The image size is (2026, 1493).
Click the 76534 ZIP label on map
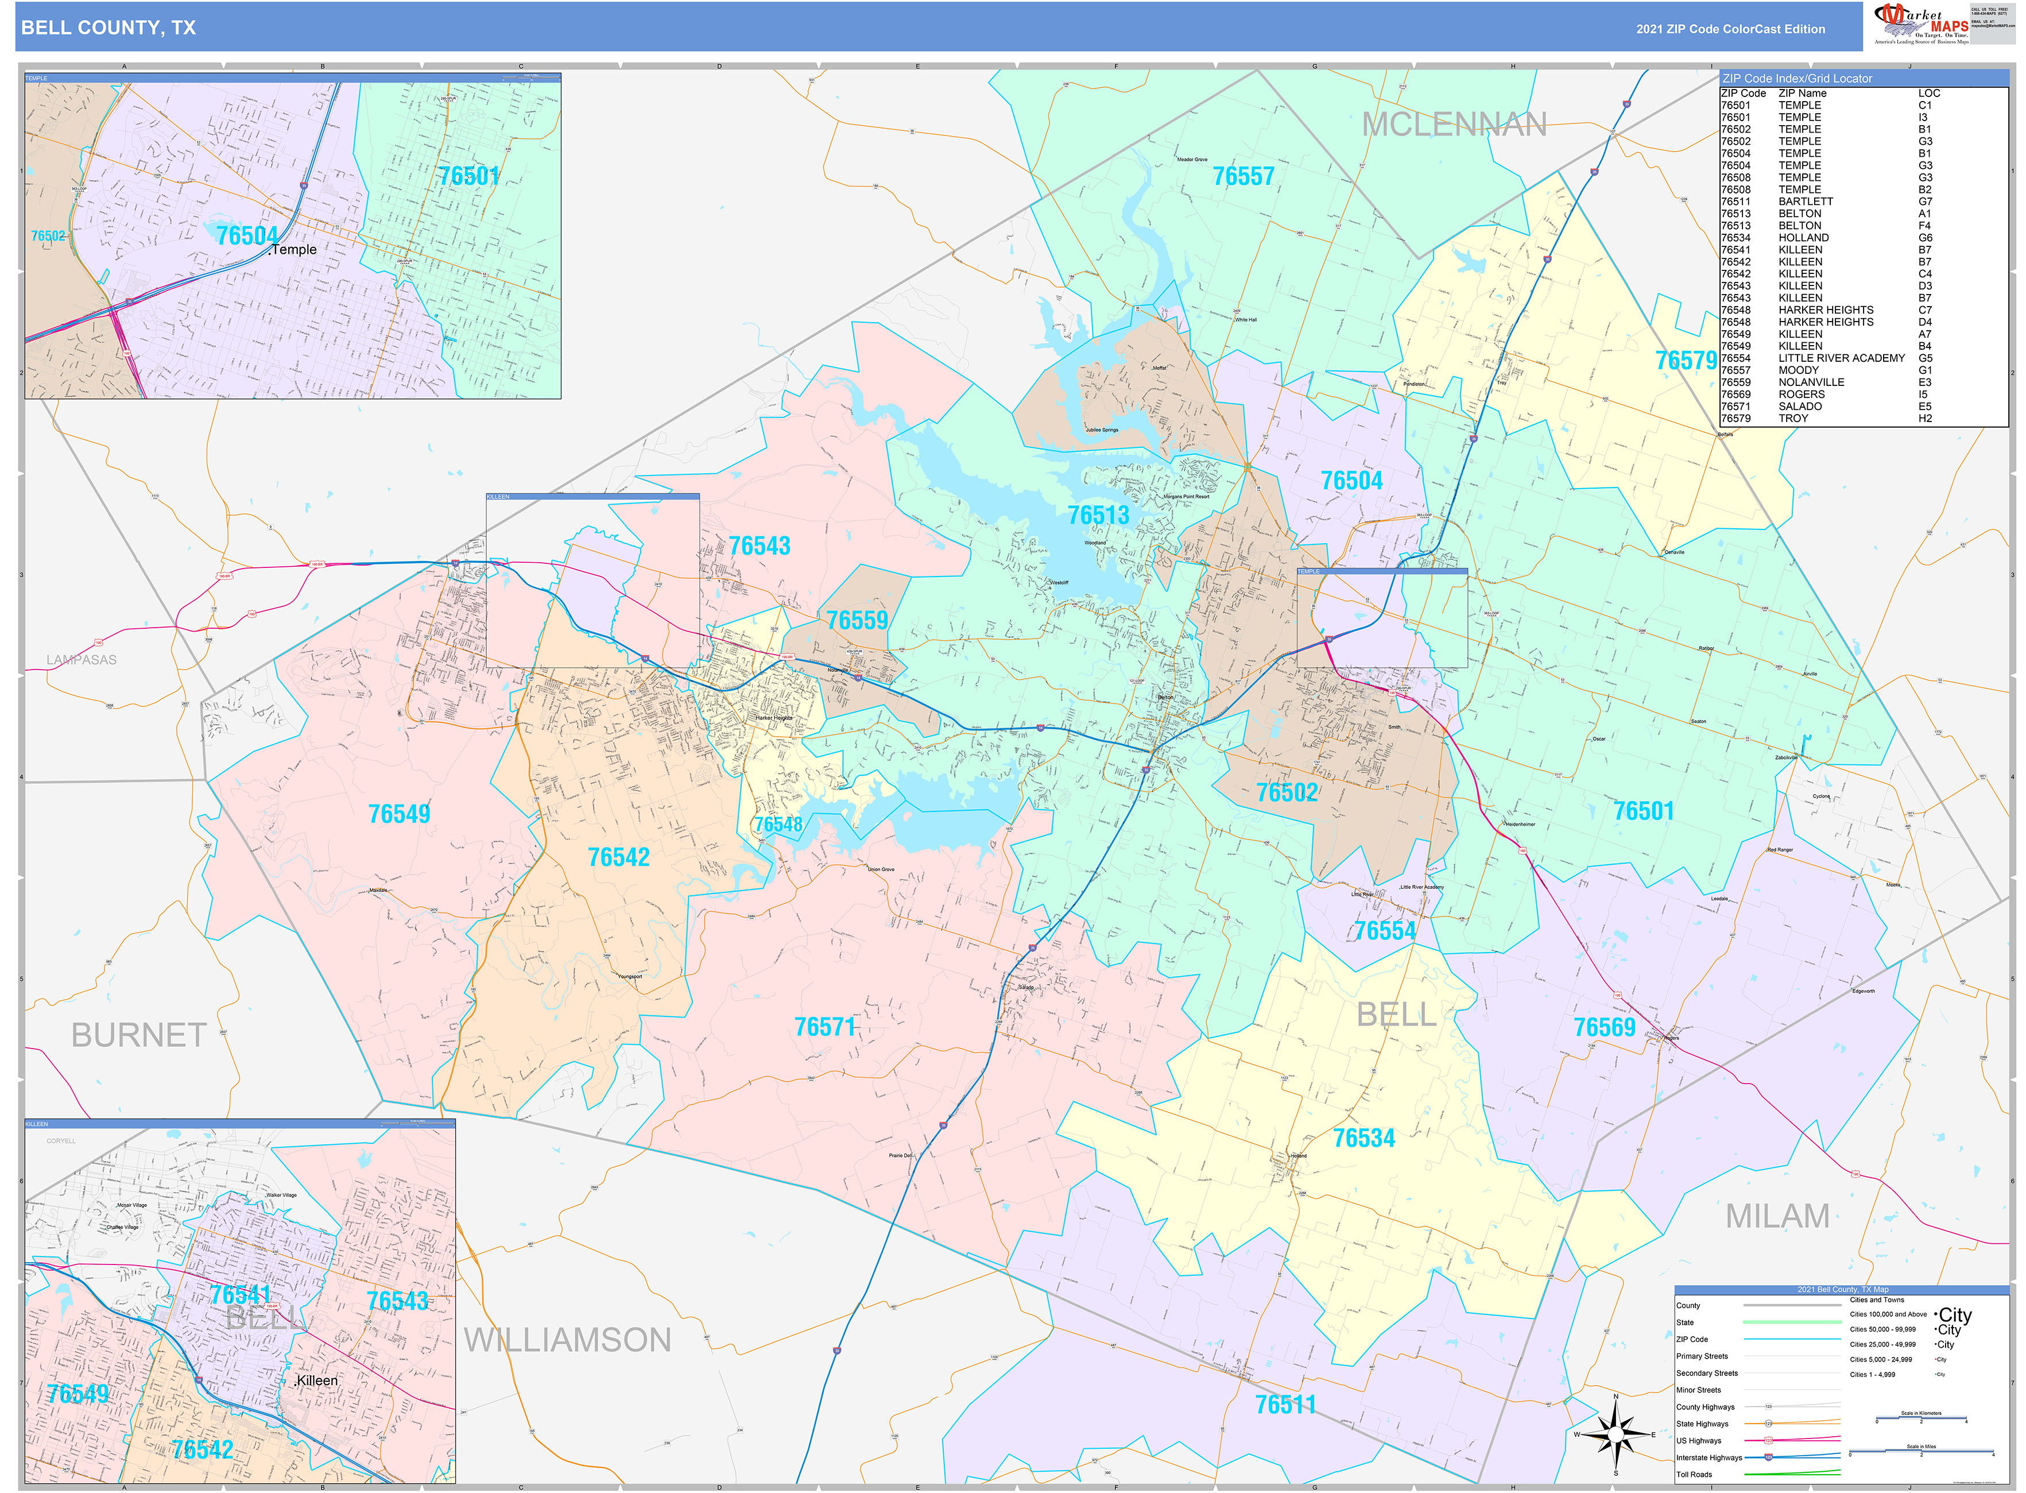tap(1363, 1139)
